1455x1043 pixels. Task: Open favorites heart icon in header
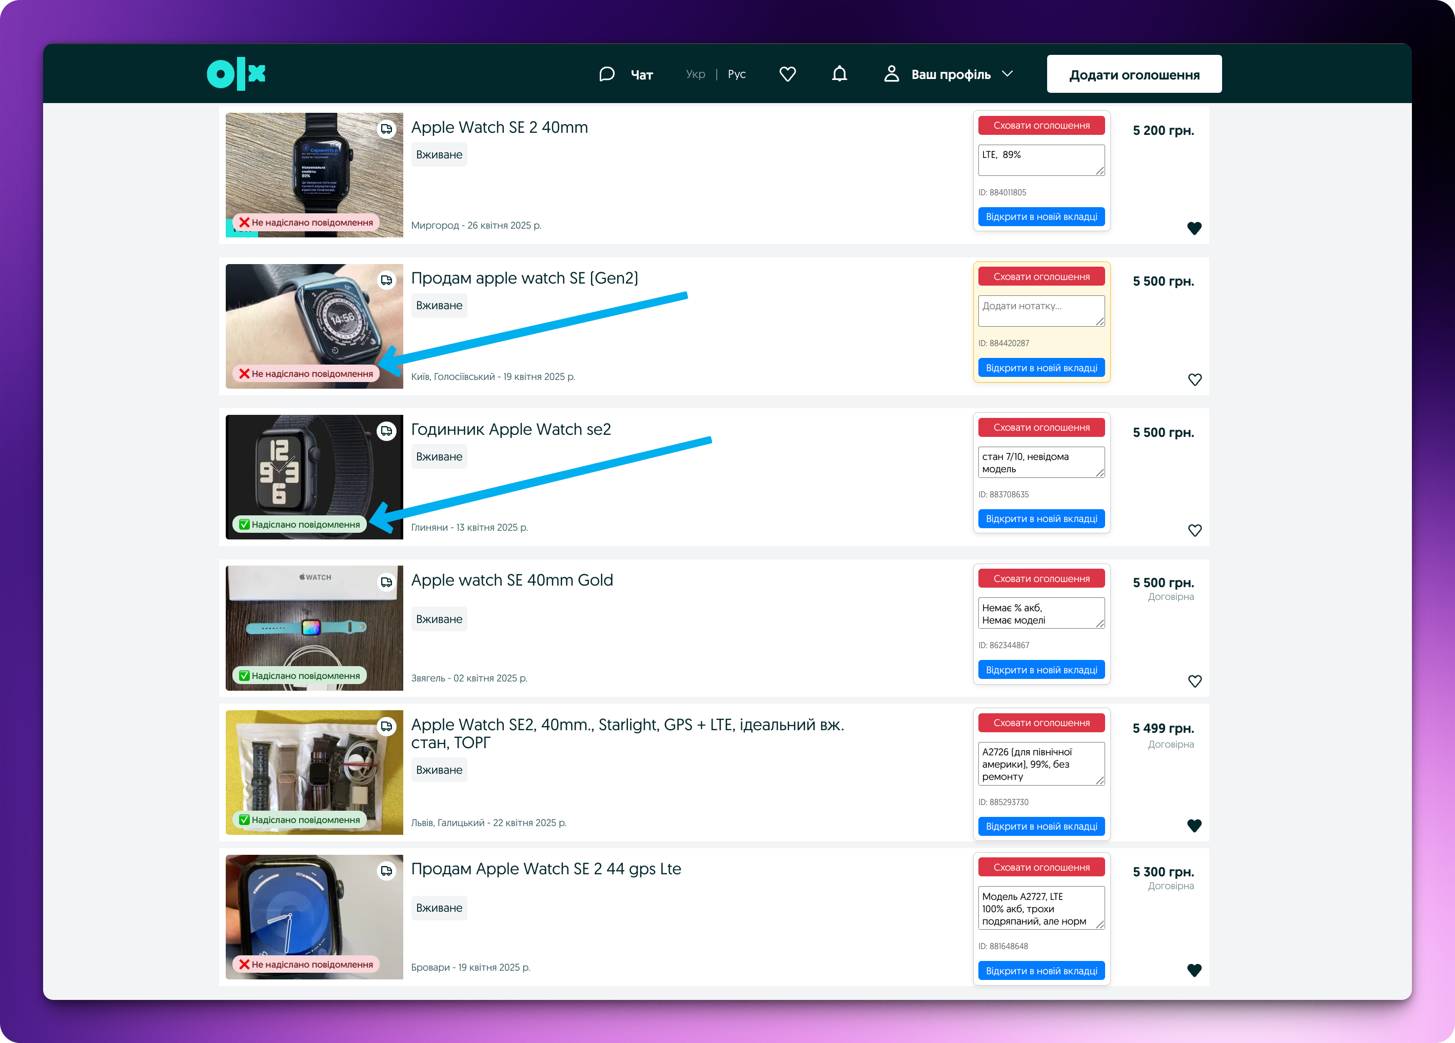(x=788, y=74)
